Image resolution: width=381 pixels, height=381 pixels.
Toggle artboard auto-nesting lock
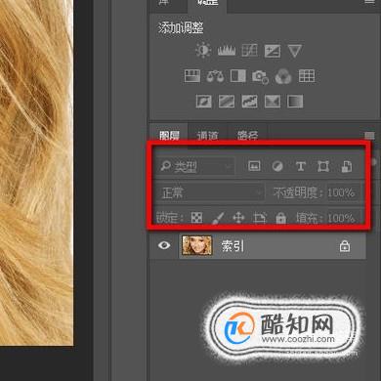pyautogui.click(x=260, y=218)
